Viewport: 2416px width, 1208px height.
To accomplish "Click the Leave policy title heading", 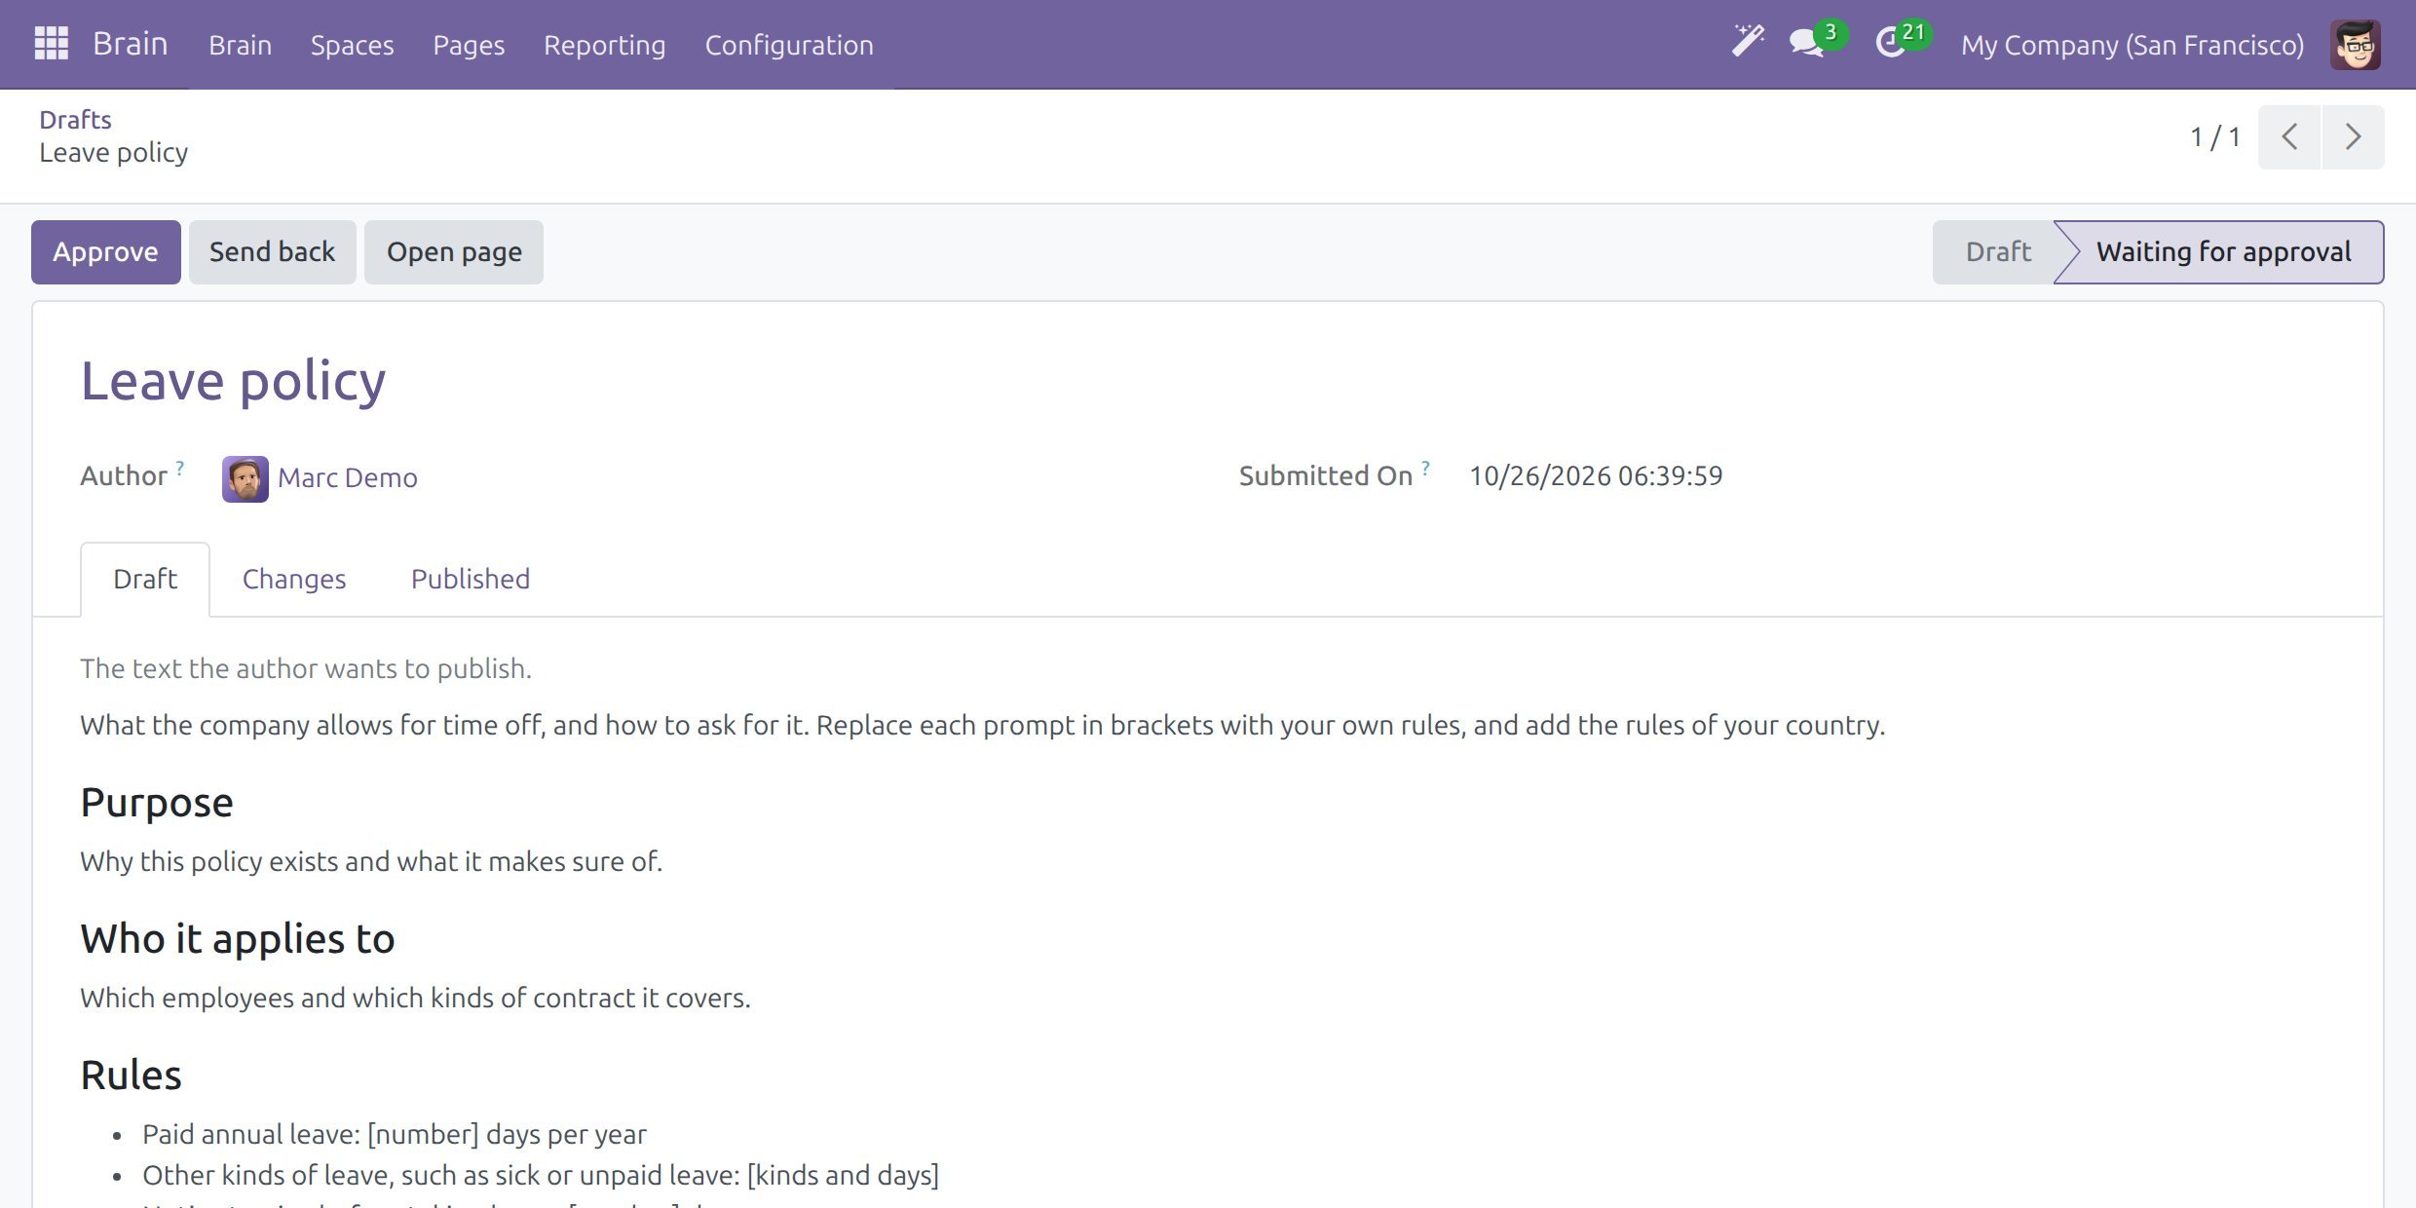I will 233,381.
